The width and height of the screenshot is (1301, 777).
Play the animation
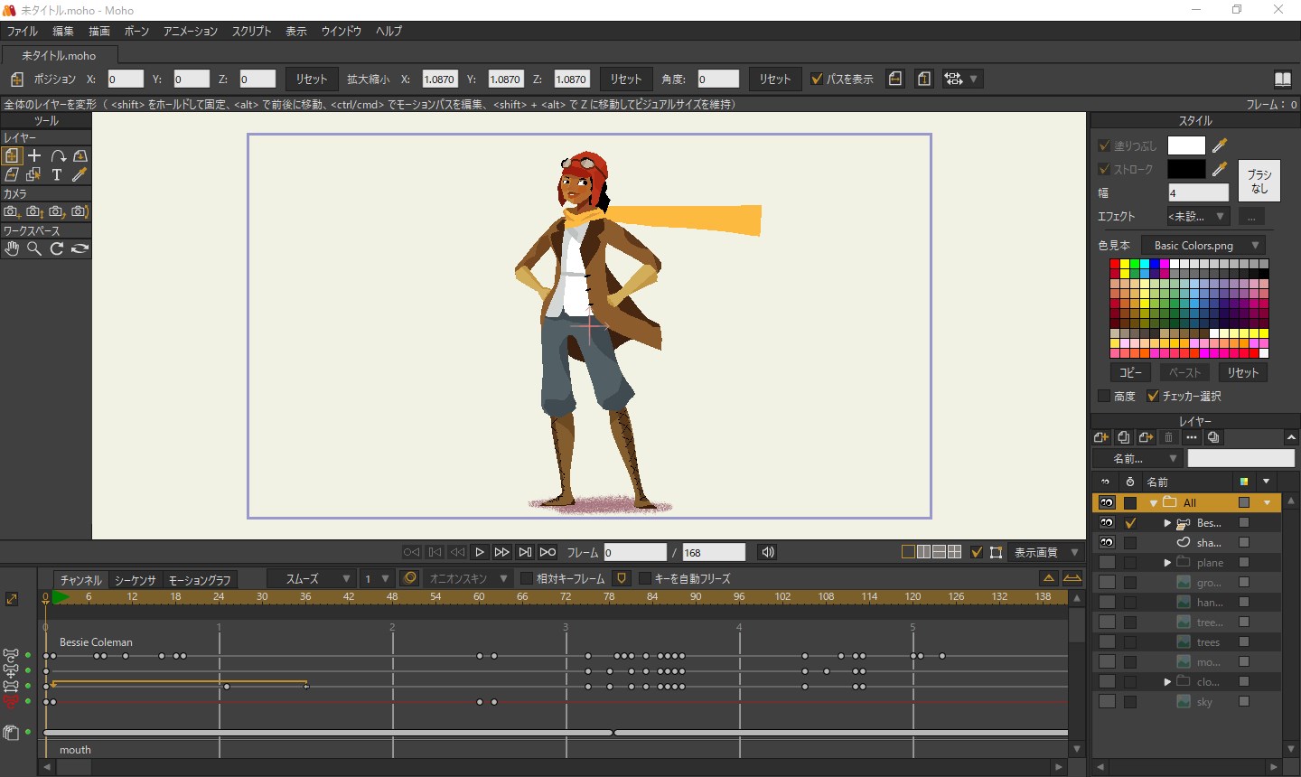pyautogui.click(x=480, y=552)
